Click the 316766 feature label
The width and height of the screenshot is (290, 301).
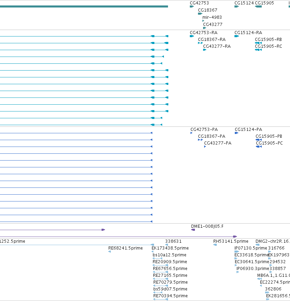276,248
